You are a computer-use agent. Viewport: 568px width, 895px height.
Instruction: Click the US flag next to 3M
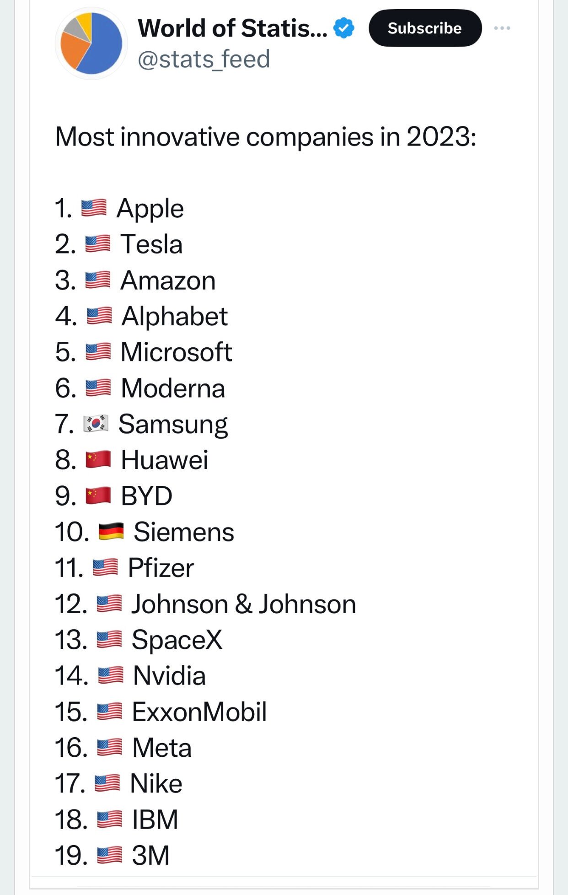110,855
